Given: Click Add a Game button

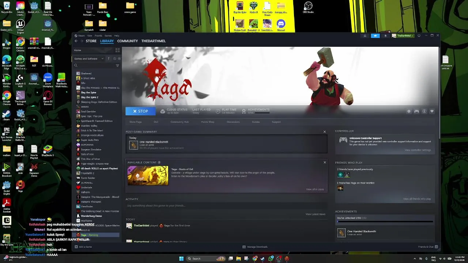Looking at the screenshot, I should pos(83,247).
